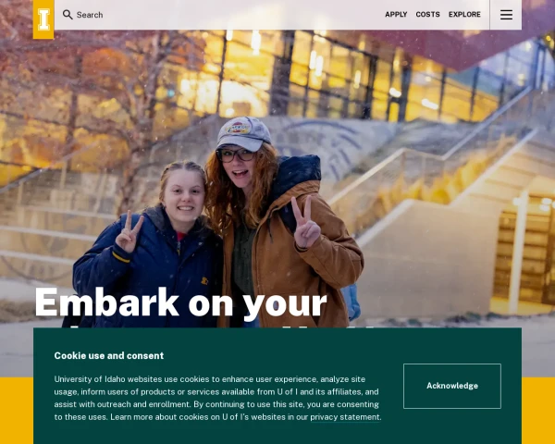Click the cookie notice paragraph text
555x444 pixels.
pos(217,398)
